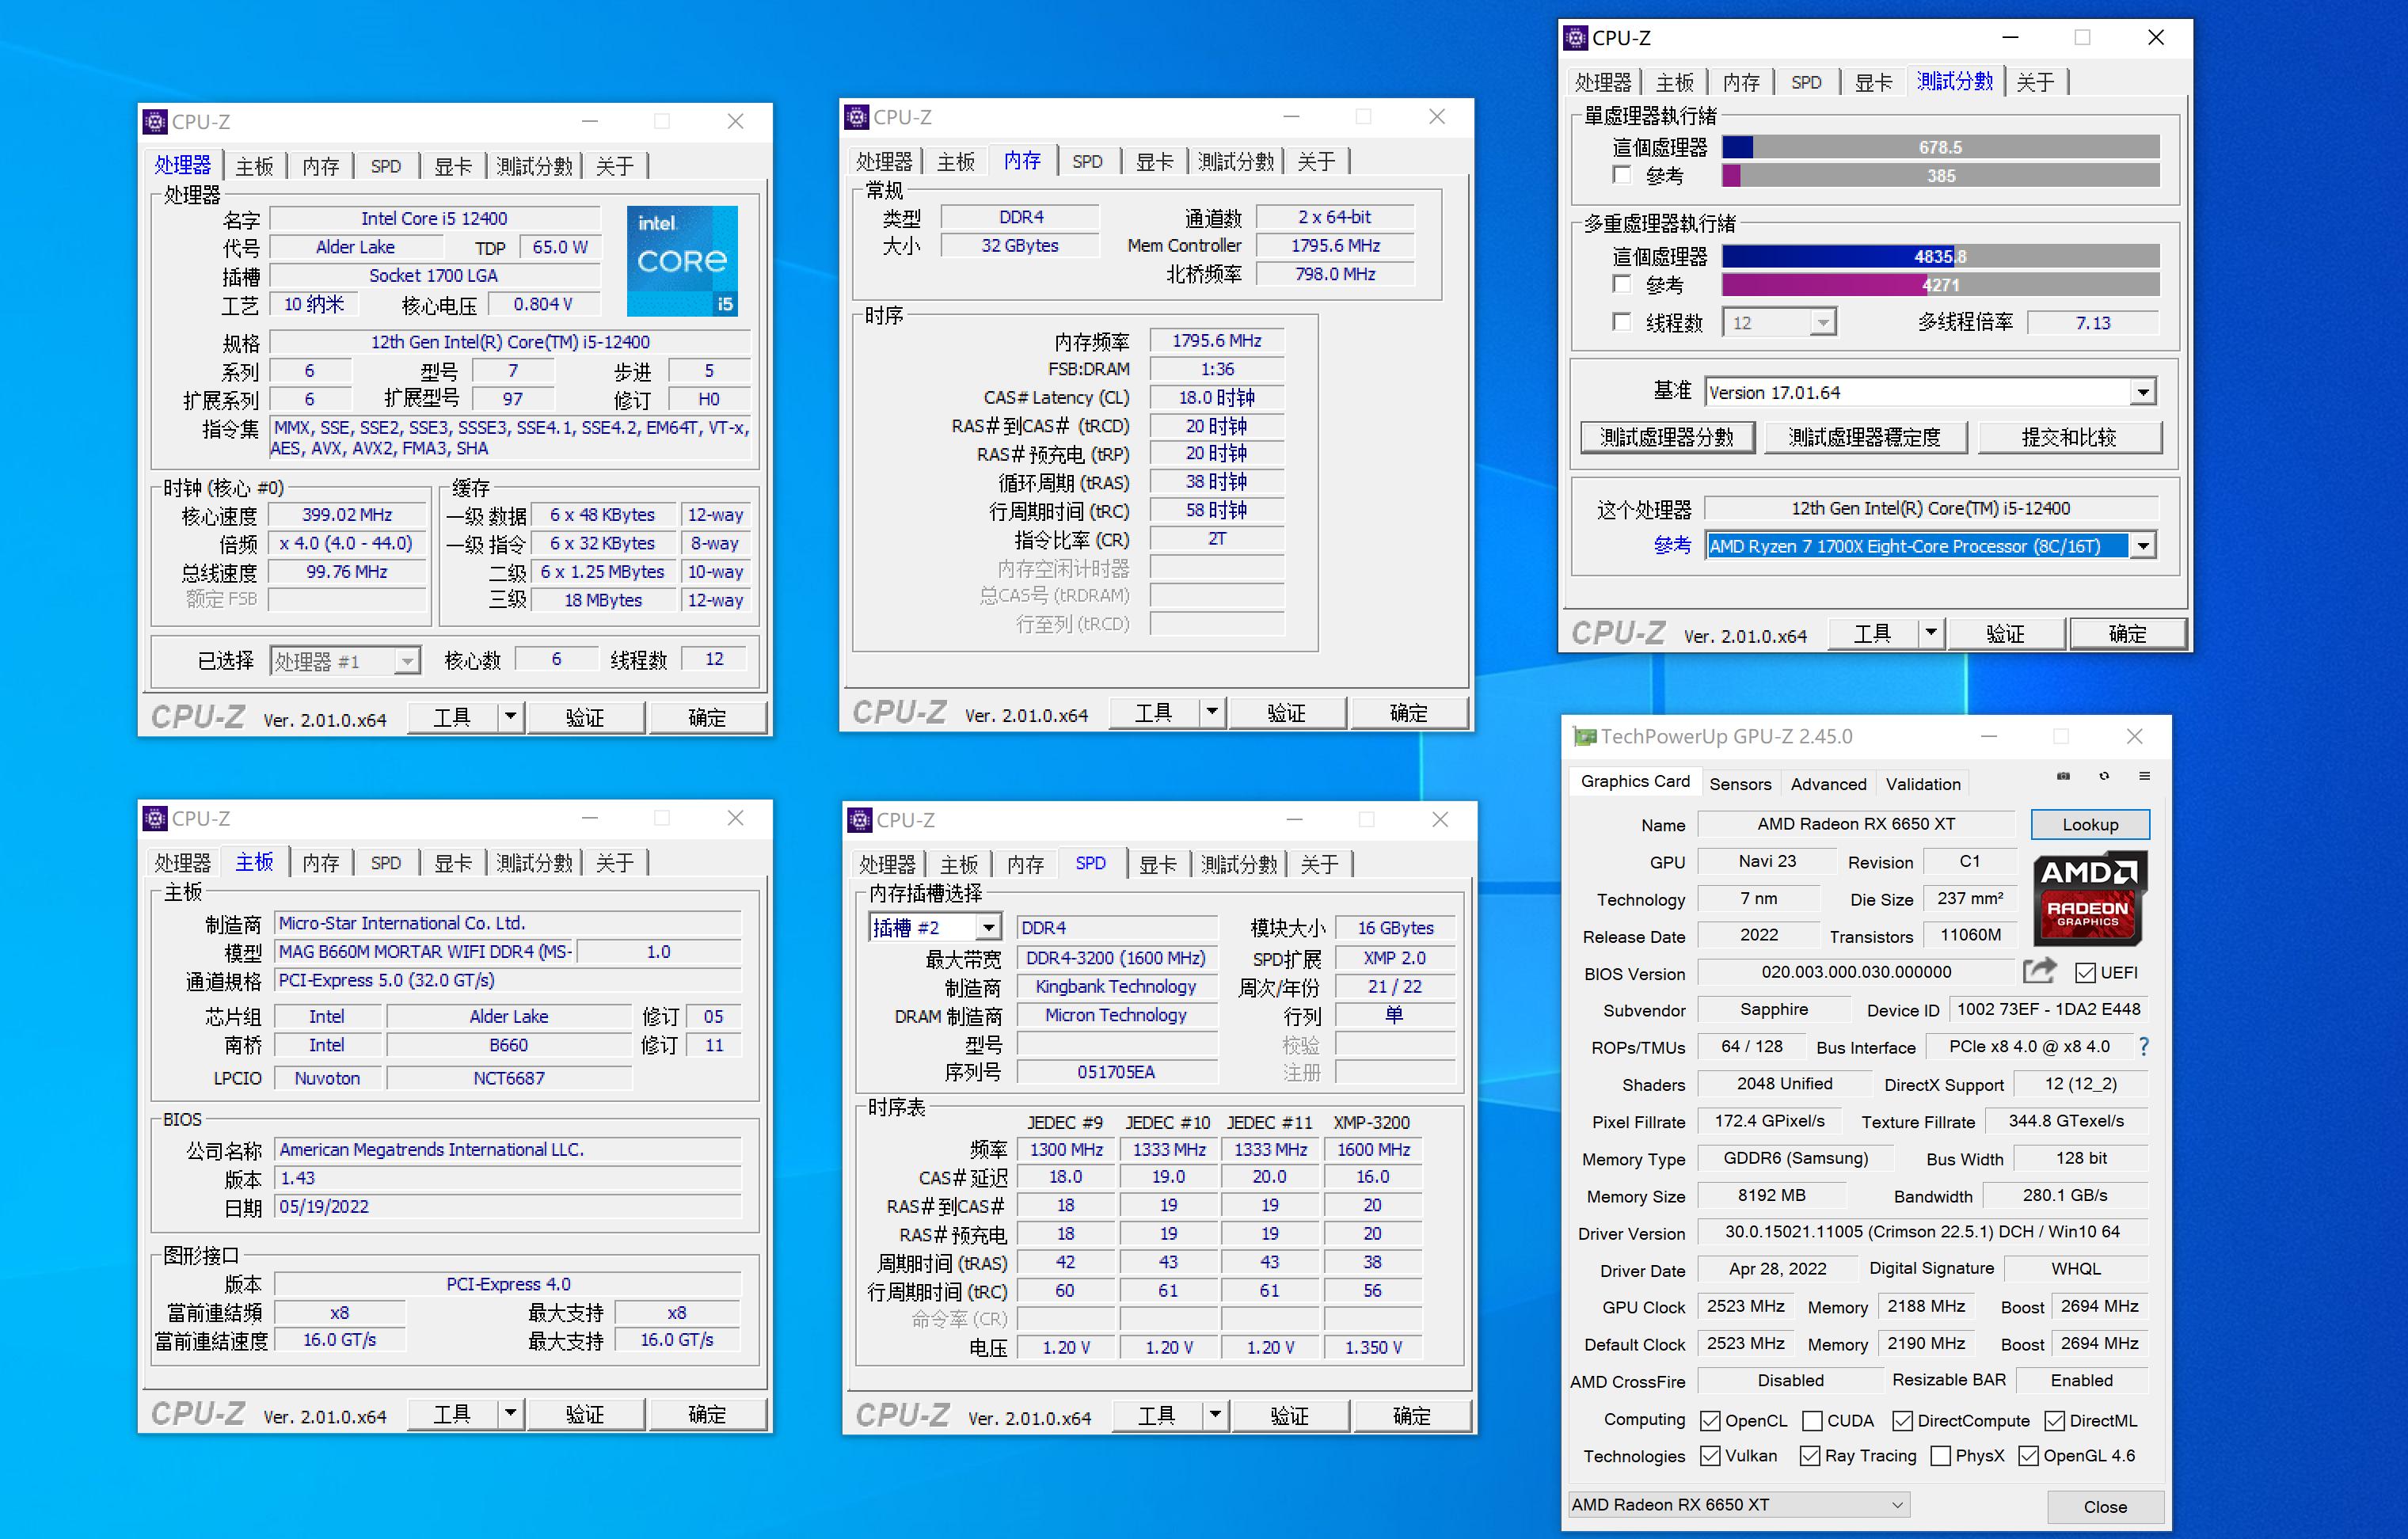Viewport: 2408px width, 1539px height.
Task: Open 显卡 tab in processor CPU-Z window
Action: pos(452,166)
